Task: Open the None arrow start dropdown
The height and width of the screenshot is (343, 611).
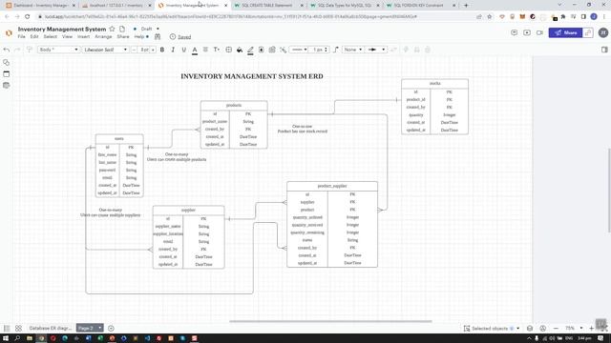Action: pos(352,50)
